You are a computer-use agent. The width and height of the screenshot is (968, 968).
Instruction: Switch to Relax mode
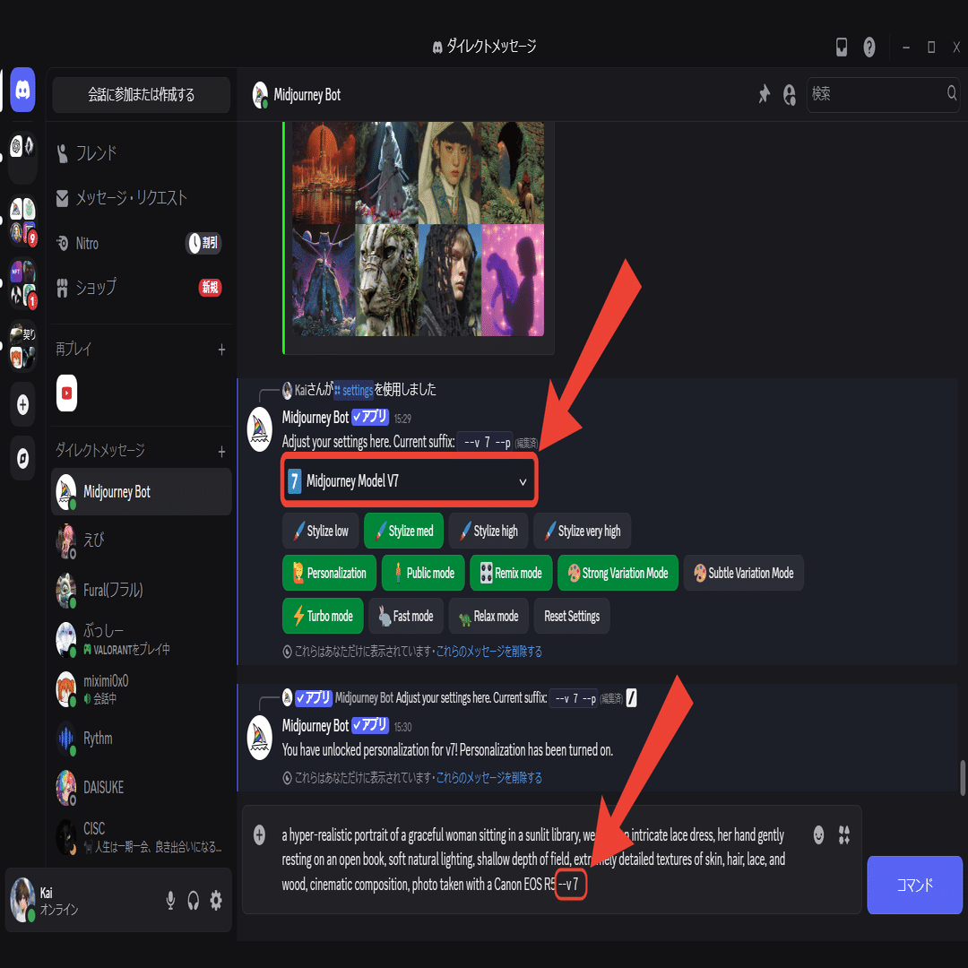pos(488,616)
